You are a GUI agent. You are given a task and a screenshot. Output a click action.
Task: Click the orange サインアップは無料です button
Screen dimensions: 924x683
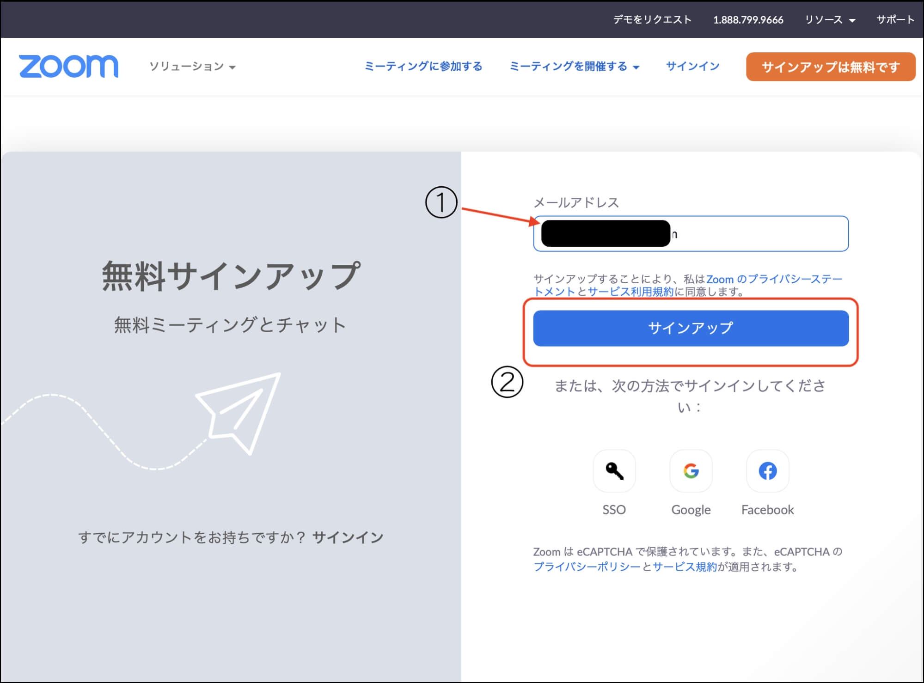pos(830,67)
